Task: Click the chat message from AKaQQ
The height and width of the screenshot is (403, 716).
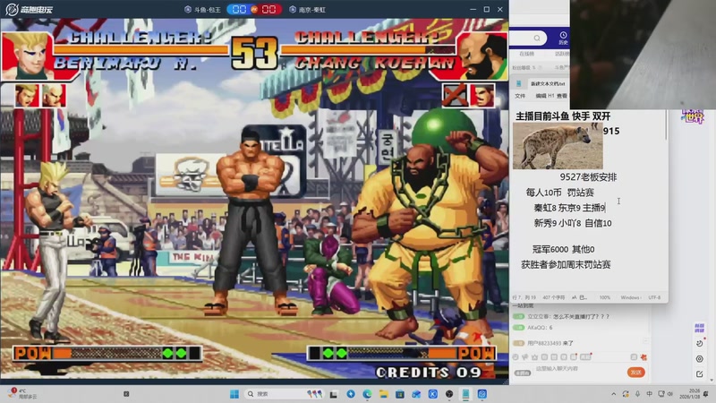Action: (533, 328)
